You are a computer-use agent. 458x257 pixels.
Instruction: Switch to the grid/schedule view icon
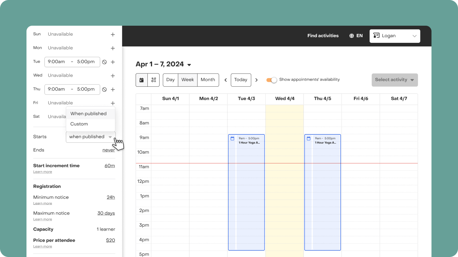point(154,80)
